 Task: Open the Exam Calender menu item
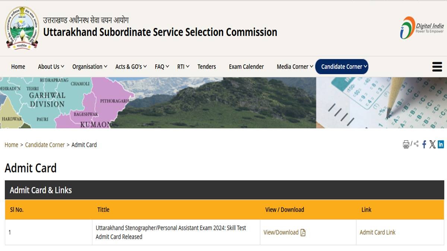click(246, 67)
